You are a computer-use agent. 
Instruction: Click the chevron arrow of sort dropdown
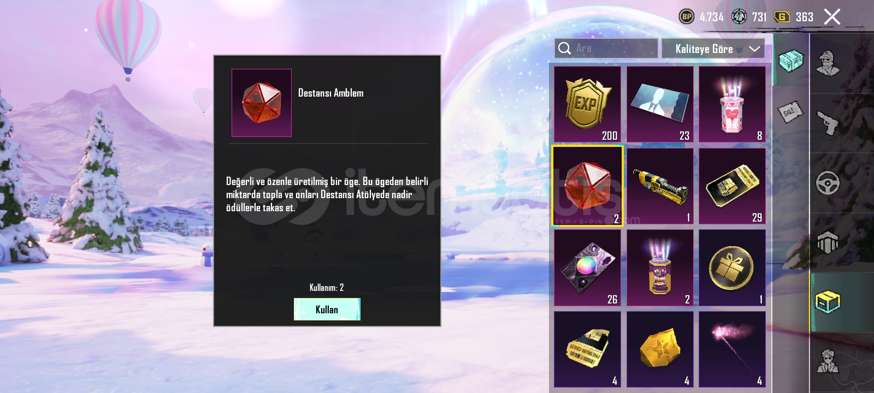click(754, 49)
